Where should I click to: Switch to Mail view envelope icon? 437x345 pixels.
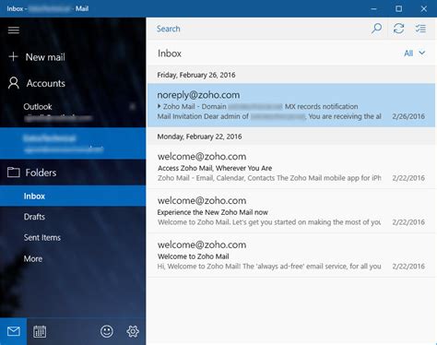coord(14,331)
